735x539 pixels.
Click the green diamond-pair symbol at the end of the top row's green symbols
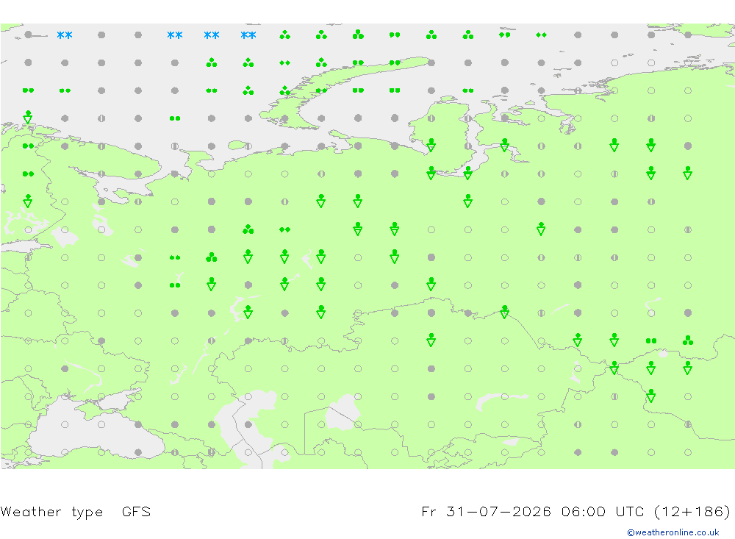click(541, 35)
